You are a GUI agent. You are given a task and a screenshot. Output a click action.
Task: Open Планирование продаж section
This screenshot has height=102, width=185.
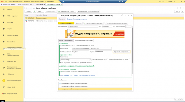14,81
